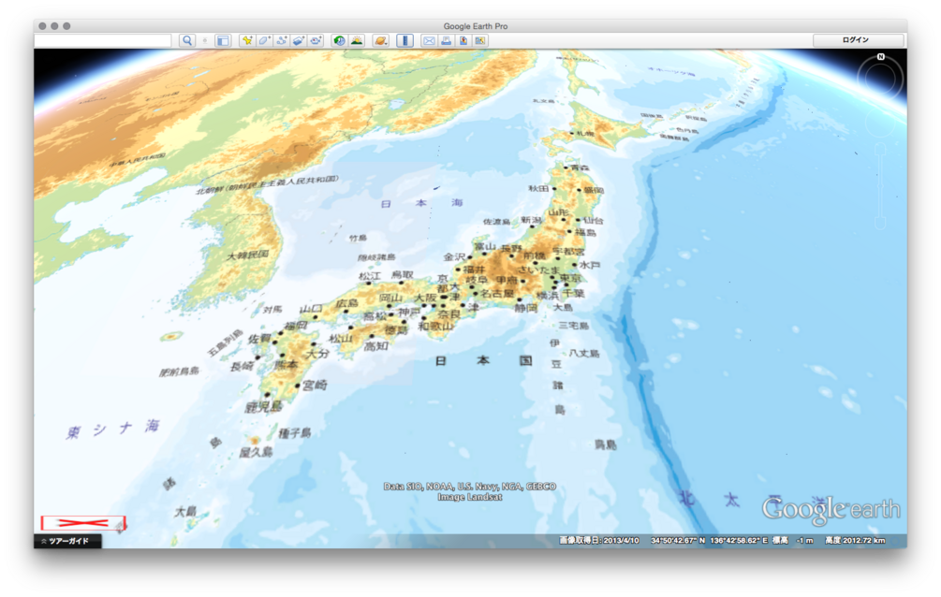Click the save image icon
This screenshot has height=597, width=941.
coord(463,41)
